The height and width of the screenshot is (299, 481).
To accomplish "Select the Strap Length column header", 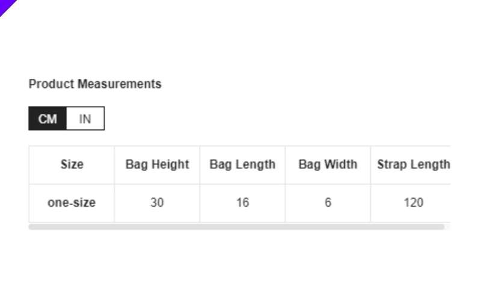I will (x=411, y=165).
